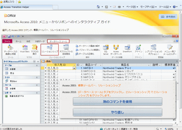This screenshot has width=182, height=130.
Task: Click the SQL Server icon
Action: (106, 50)
